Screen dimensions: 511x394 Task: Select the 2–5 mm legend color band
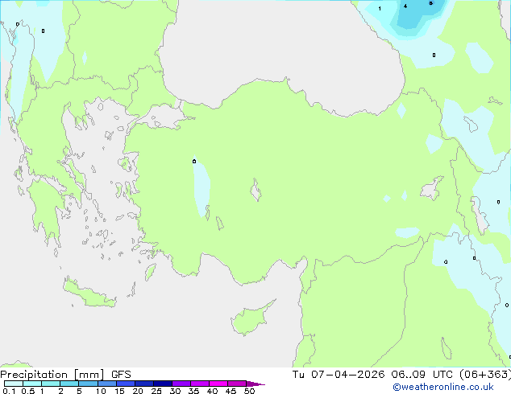coord(69,384)
